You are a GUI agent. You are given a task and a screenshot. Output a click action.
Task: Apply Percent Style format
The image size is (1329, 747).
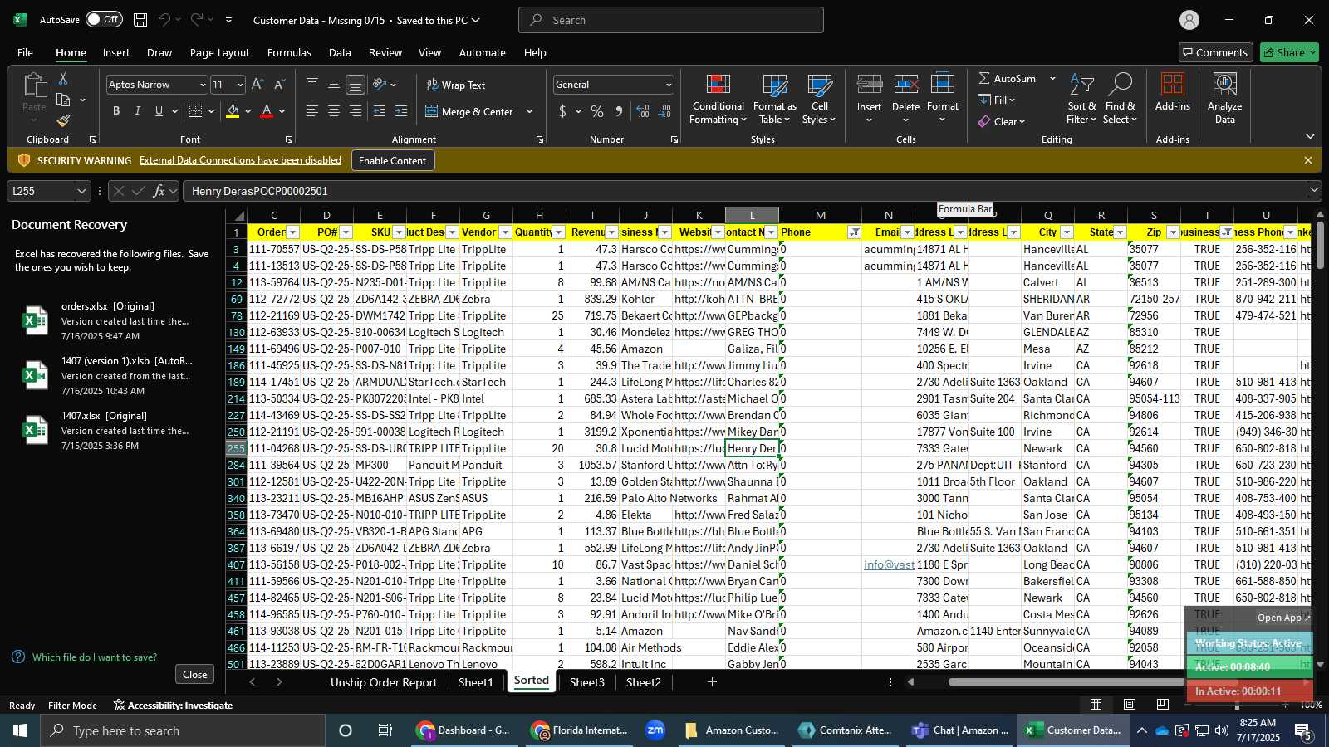click(597, 111)
